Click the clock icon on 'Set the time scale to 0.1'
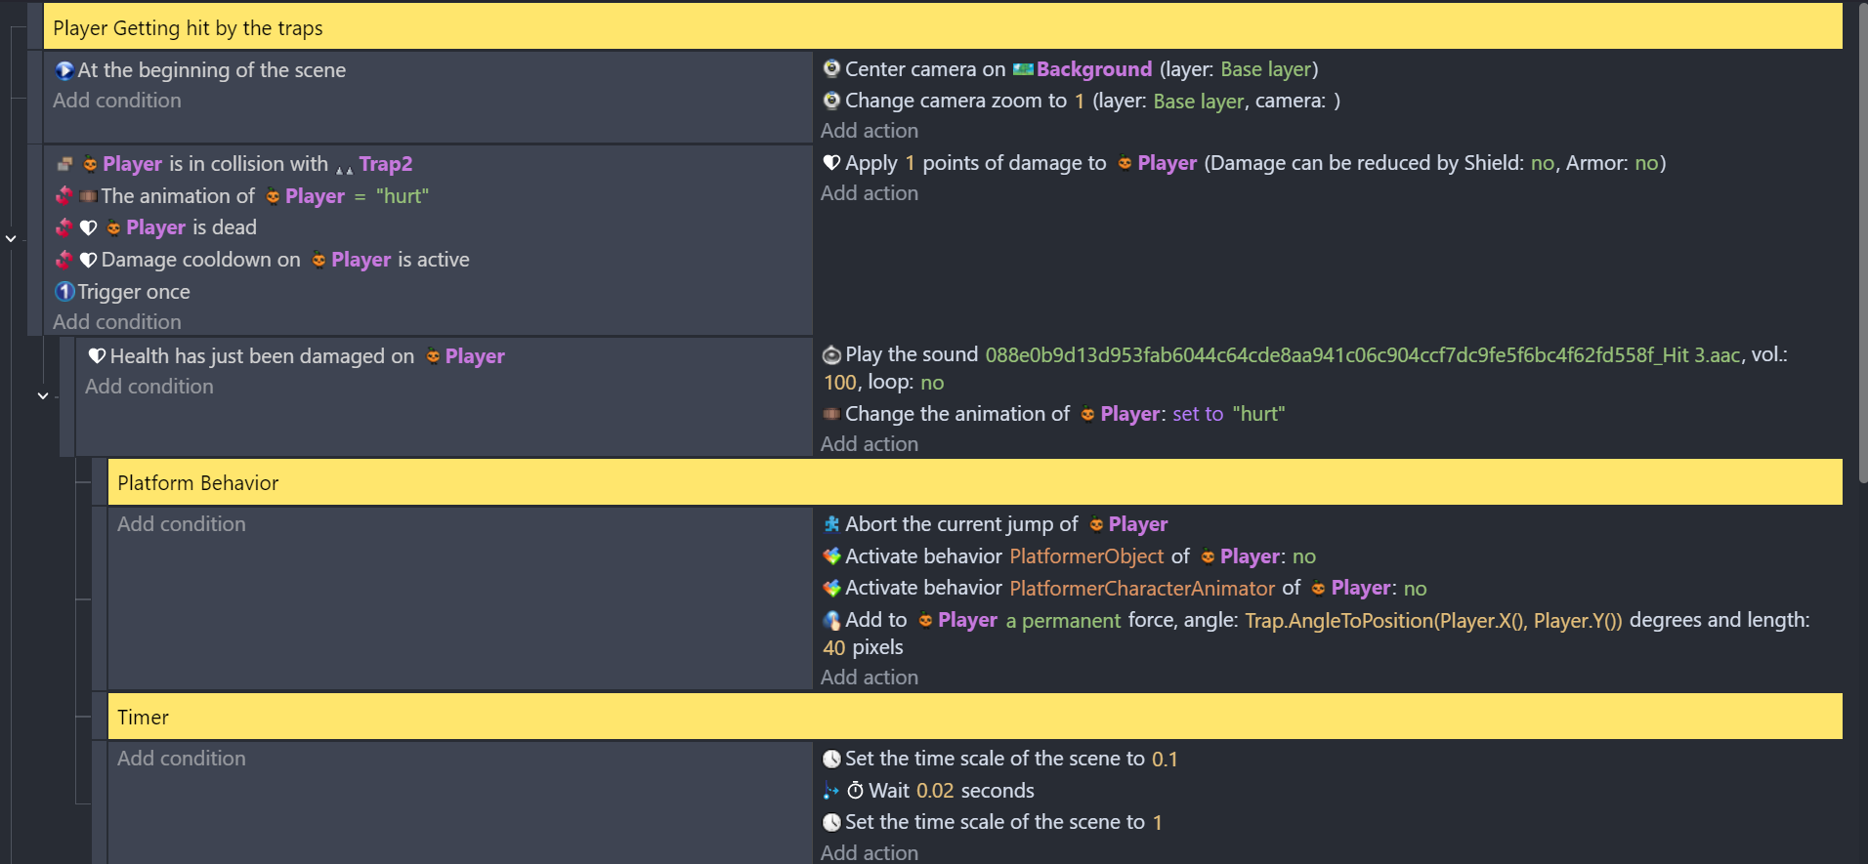 pyautogui.click(x=831, y=759)
